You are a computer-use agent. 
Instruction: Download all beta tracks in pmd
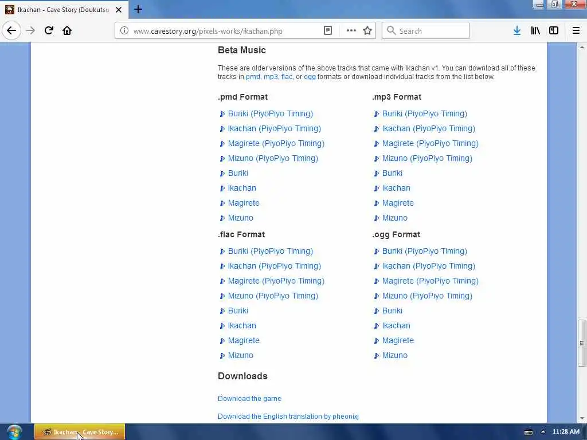coord(253,77)
